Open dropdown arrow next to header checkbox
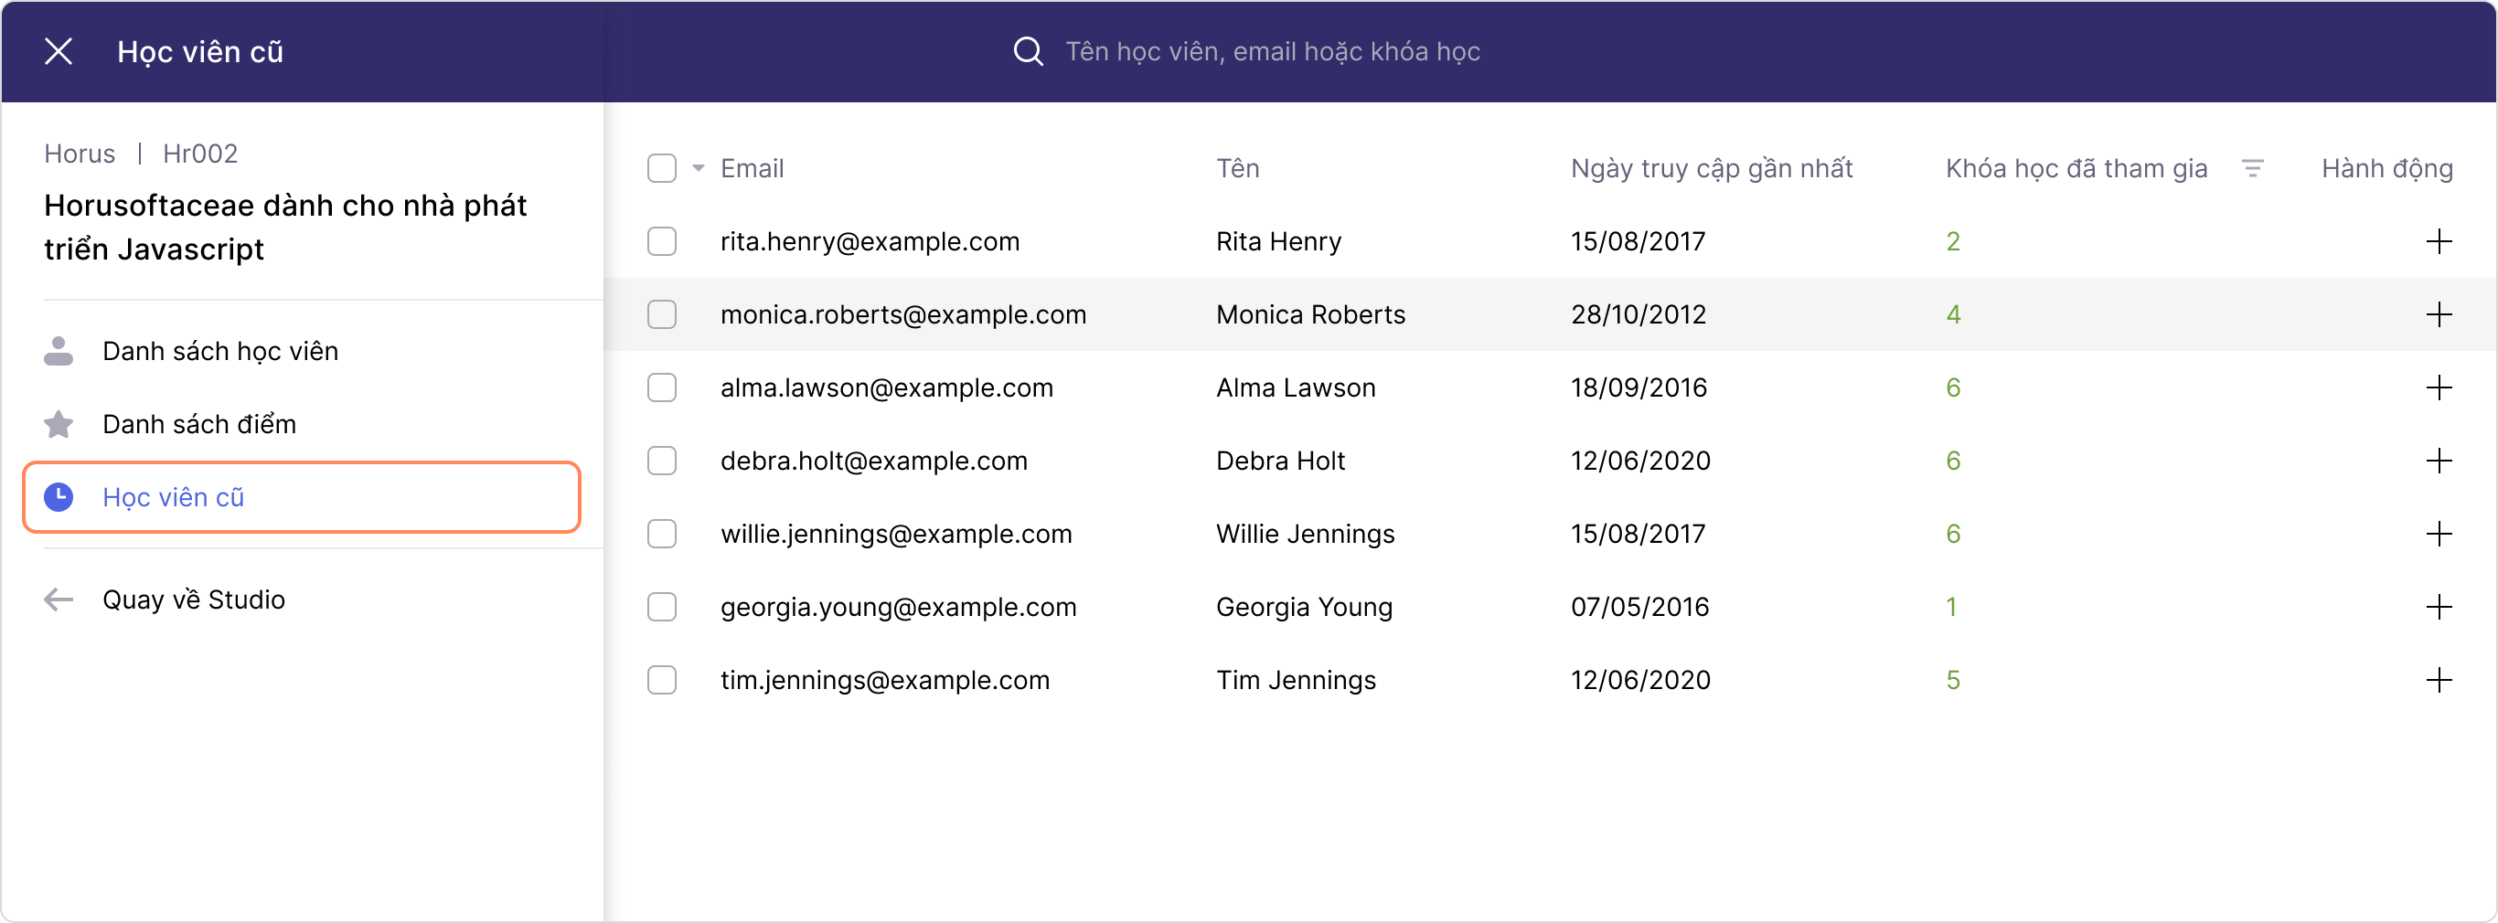2498x923 pixels. [699, 169]
